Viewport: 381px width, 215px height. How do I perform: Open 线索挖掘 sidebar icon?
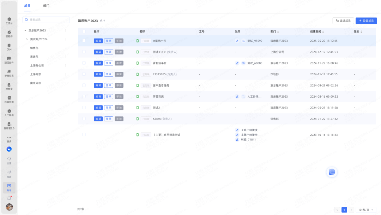pos(9,99)
